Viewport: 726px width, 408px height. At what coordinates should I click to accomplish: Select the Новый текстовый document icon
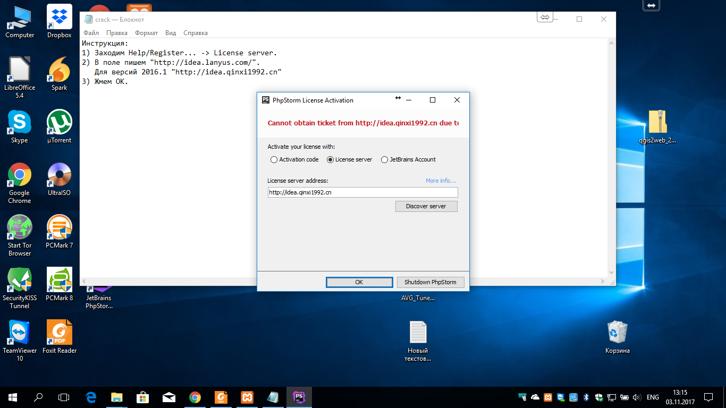click(418, 341)
